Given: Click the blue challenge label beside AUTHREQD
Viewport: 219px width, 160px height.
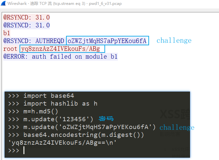Looking at the screenshot, I should [x=174, y=40].
